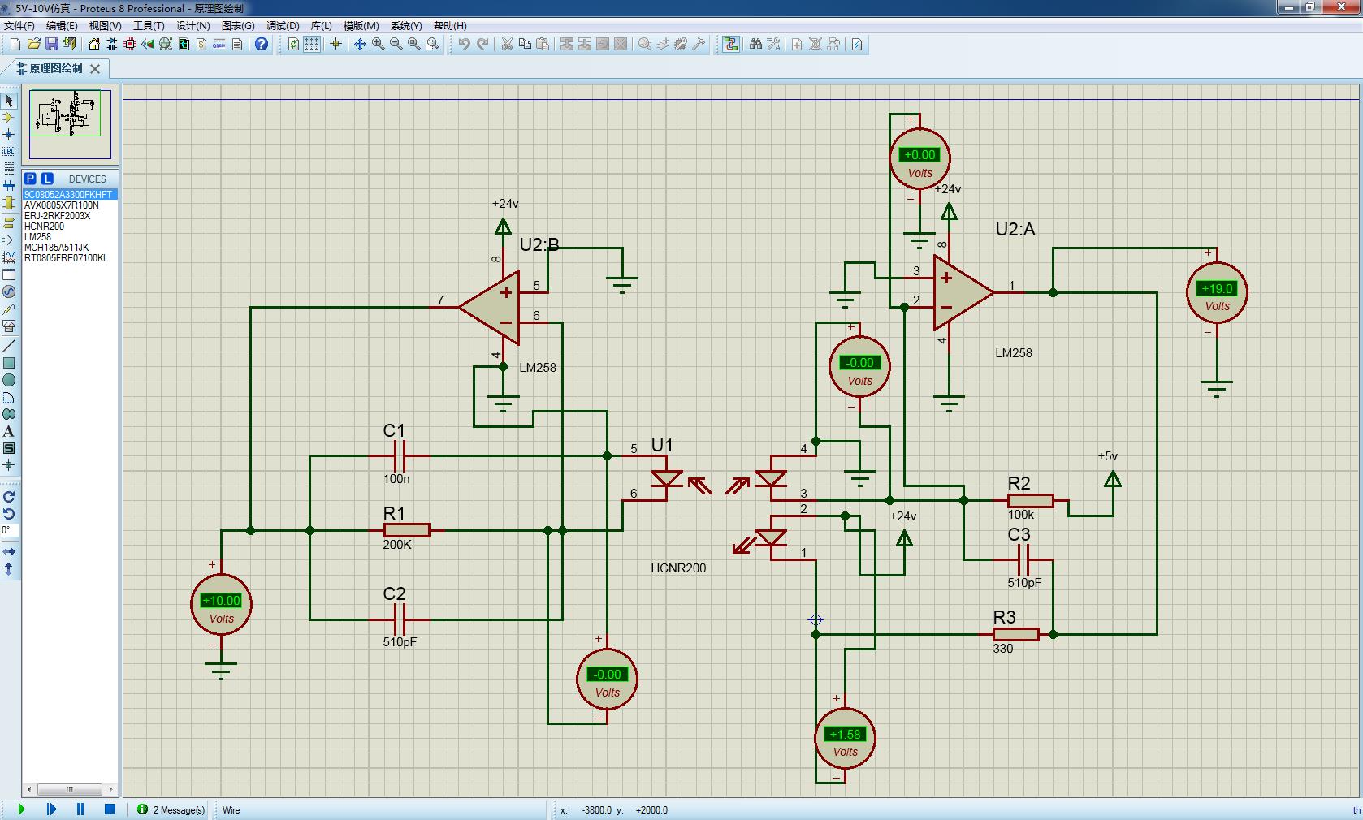Open the 编辑(E) menu
The width and height of the screenshot is (1363, 820).
pos(62,26)
